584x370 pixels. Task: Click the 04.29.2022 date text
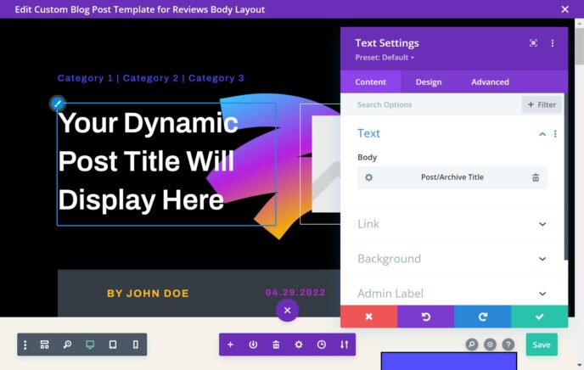[x=295, y=293]
